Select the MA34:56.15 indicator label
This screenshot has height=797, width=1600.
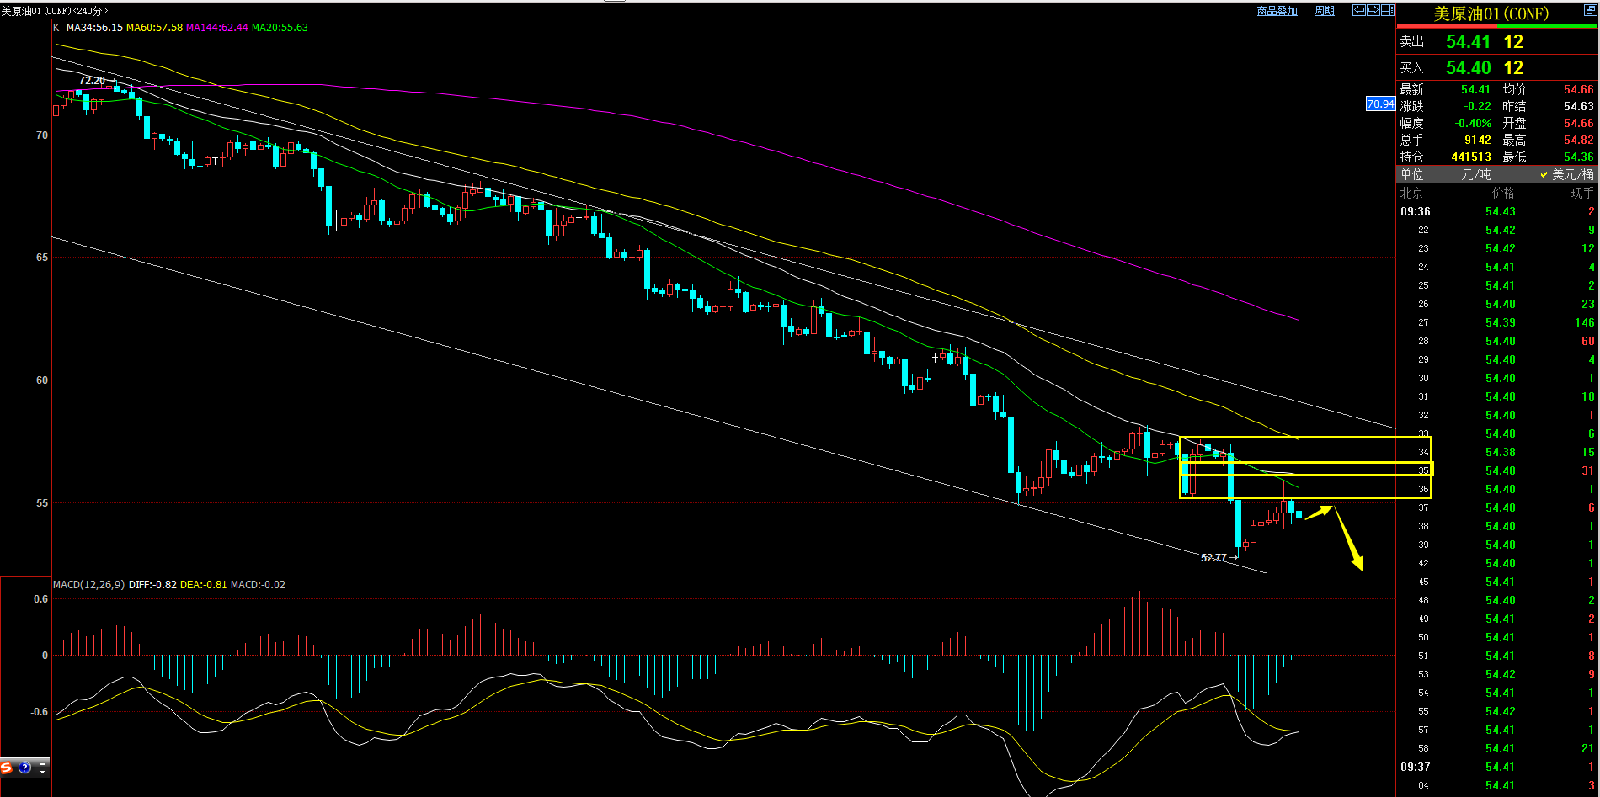pos(94,28)
